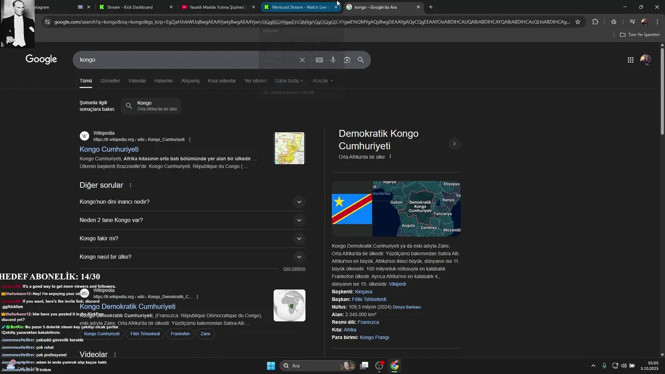Image resolution: width=665 pixels, height=374 pixels.
Task: Open the Wikipedia favicon for Kongo Cumhuriyeti
Action: [84, 136]
